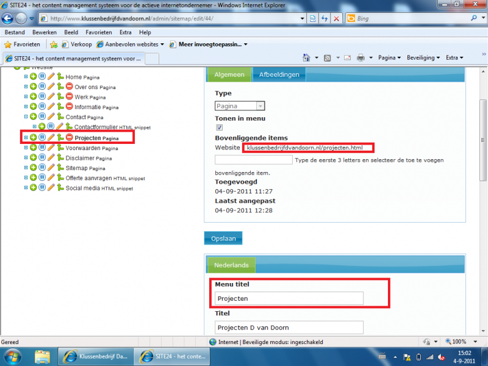Switch to the Afbeeldingen tab
Viewport: 488px width, 366px height.
coord(279,74)
